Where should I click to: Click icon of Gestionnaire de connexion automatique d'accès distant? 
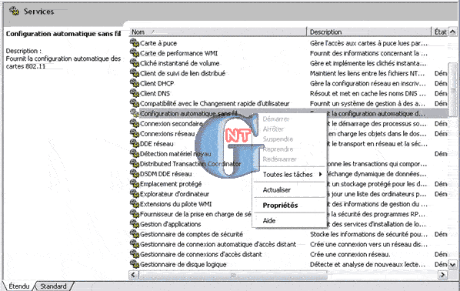coord(135,244)
